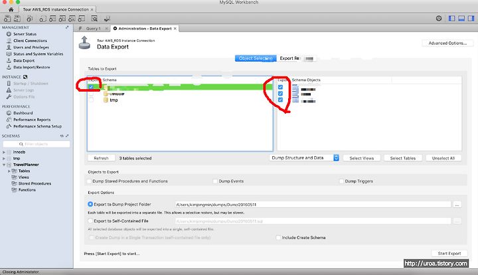This screenshot has width=478, height=275.
Task: Click the dump project folder path field
Action: 313,205
